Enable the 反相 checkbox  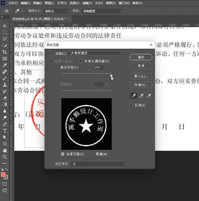click(131, 105)
